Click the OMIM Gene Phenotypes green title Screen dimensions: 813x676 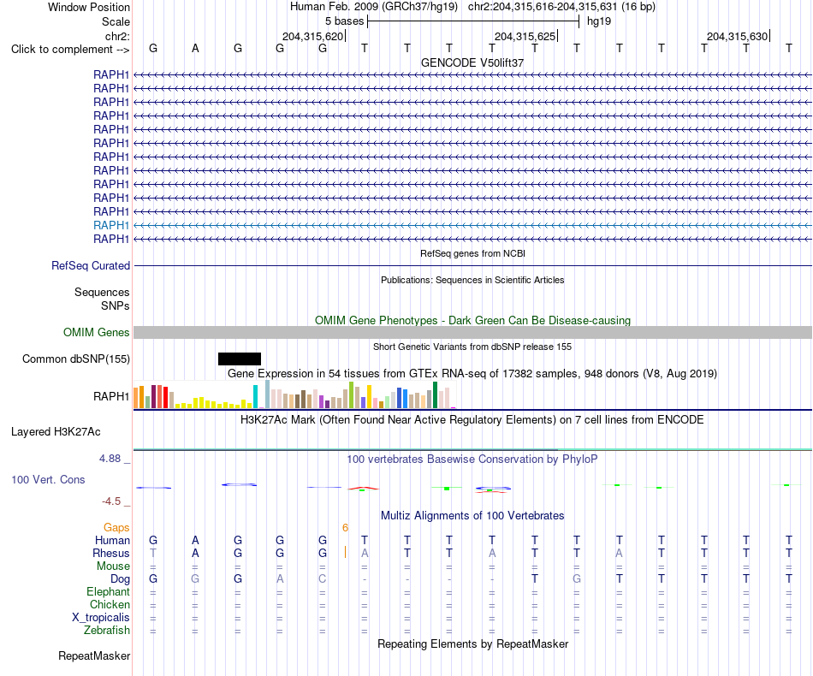472,320
